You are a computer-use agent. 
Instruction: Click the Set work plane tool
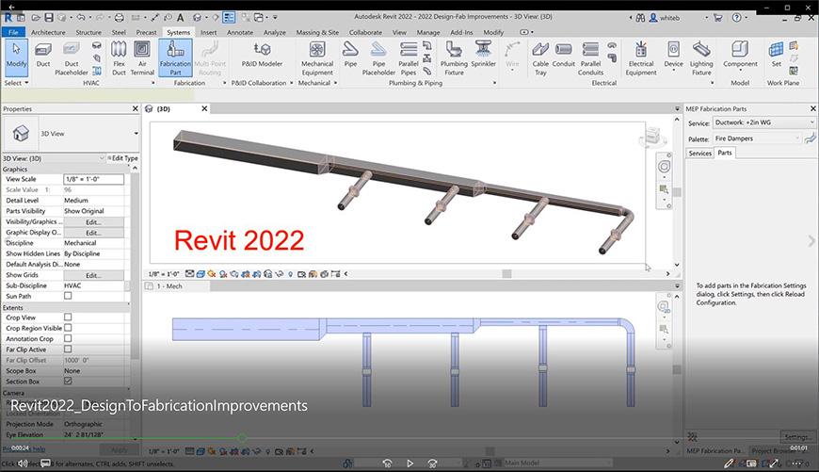(x=777, y=56)
